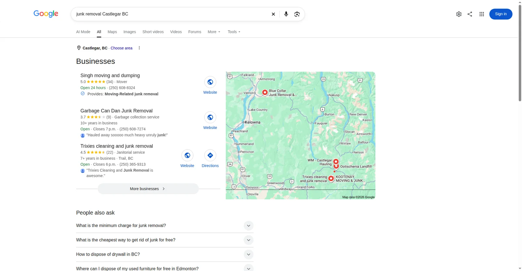522x271 pixels.
Task: Click the location pin icon beside Castlegar, BC
Action: click(x=79, y=48)
